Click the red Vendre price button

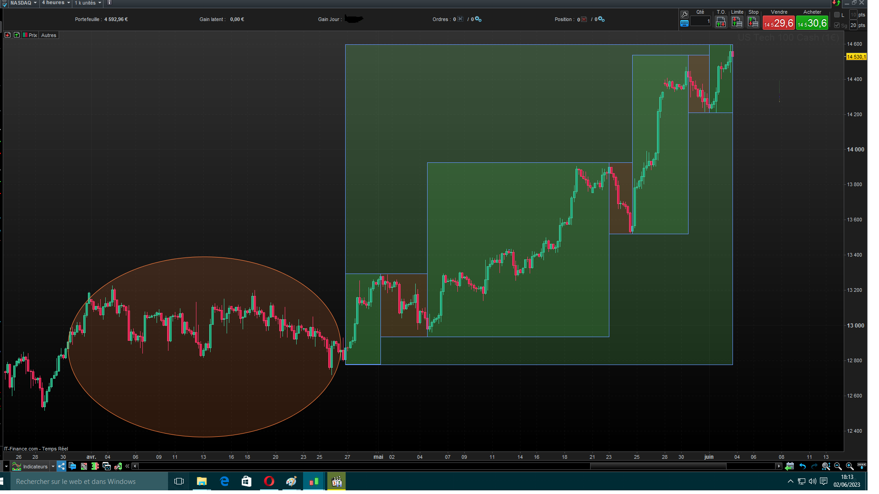pyautogui.click(x=779, y=23)
